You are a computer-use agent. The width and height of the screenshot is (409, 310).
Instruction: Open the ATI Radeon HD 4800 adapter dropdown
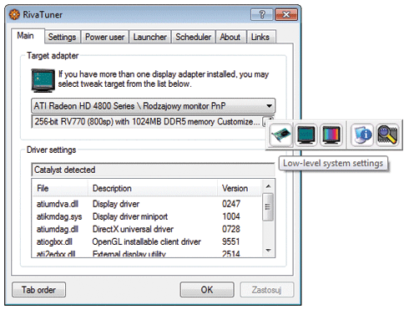point(153,106)
